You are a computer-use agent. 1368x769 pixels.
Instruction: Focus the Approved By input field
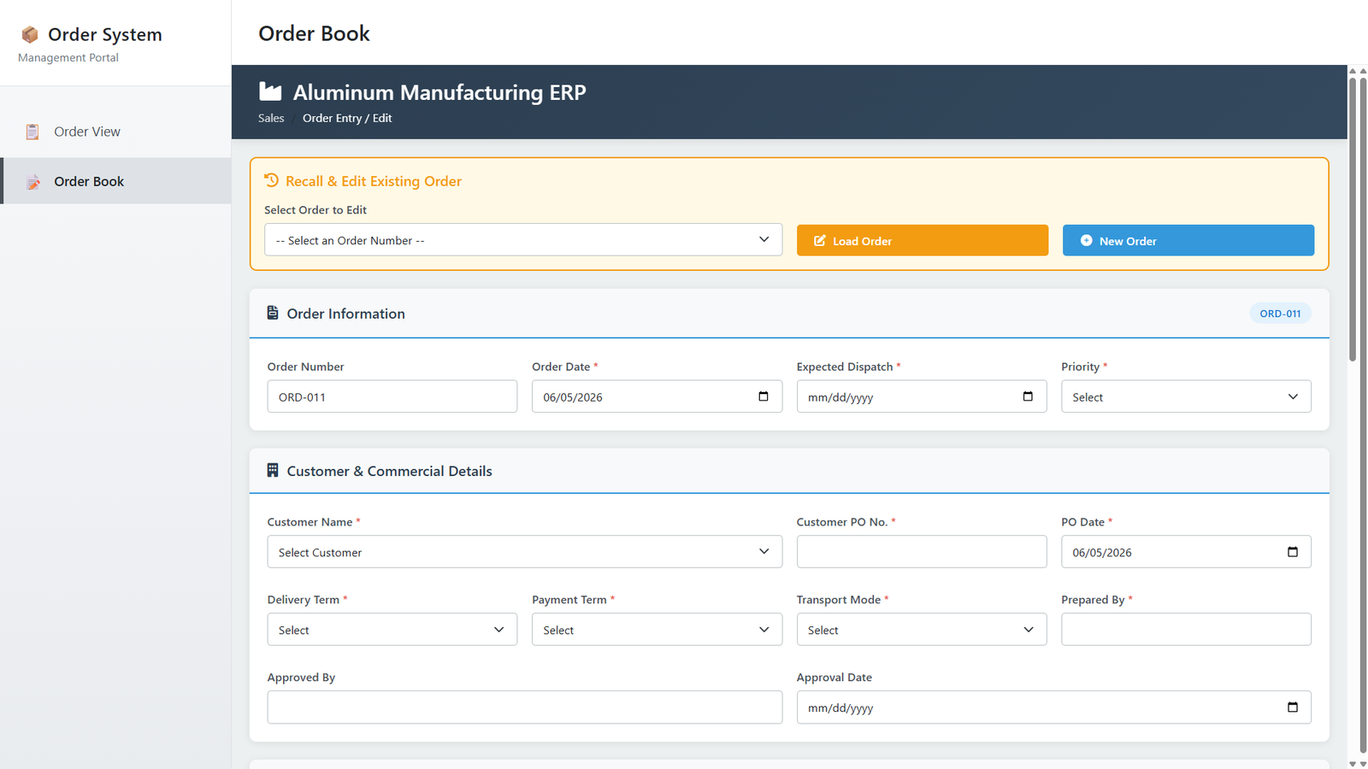pos(524,707)
